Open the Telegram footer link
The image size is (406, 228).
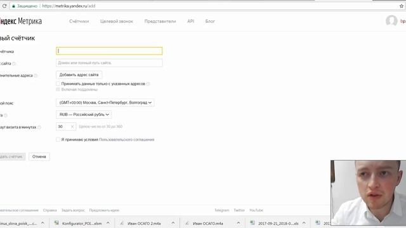pos(222,210)
